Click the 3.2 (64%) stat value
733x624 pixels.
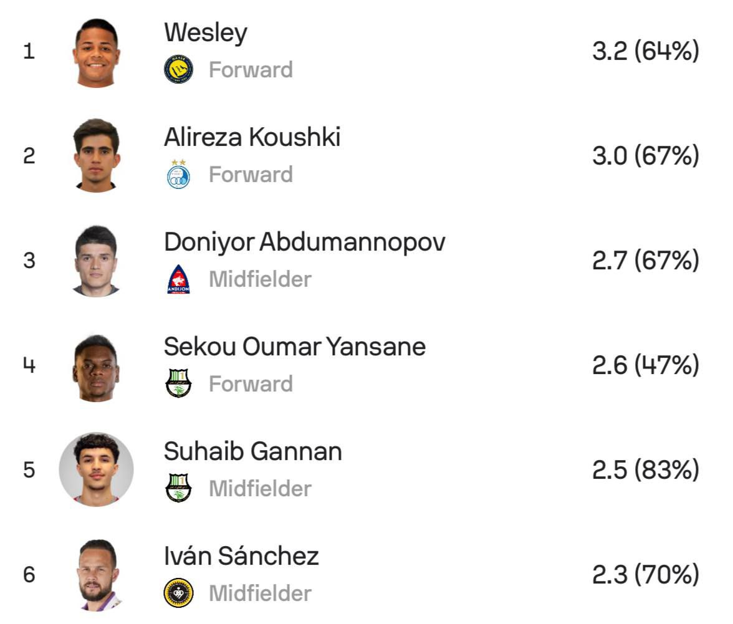point(645,51)
